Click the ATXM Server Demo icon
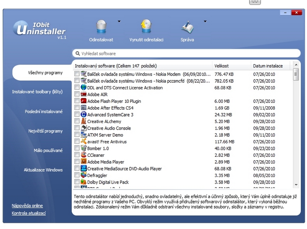Viewport: 307px width, 229px height. [x=83, y=135]
